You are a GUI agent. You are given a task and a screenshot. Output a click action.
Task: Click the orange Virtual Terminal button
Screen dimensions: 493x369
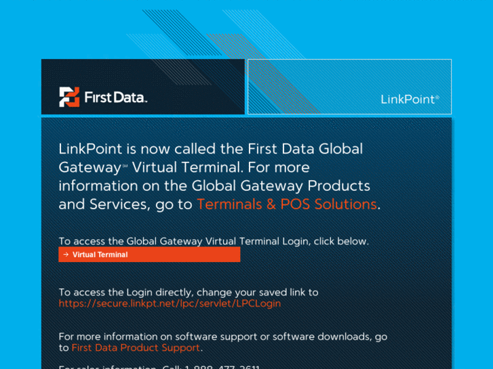[x=149, y=255]
